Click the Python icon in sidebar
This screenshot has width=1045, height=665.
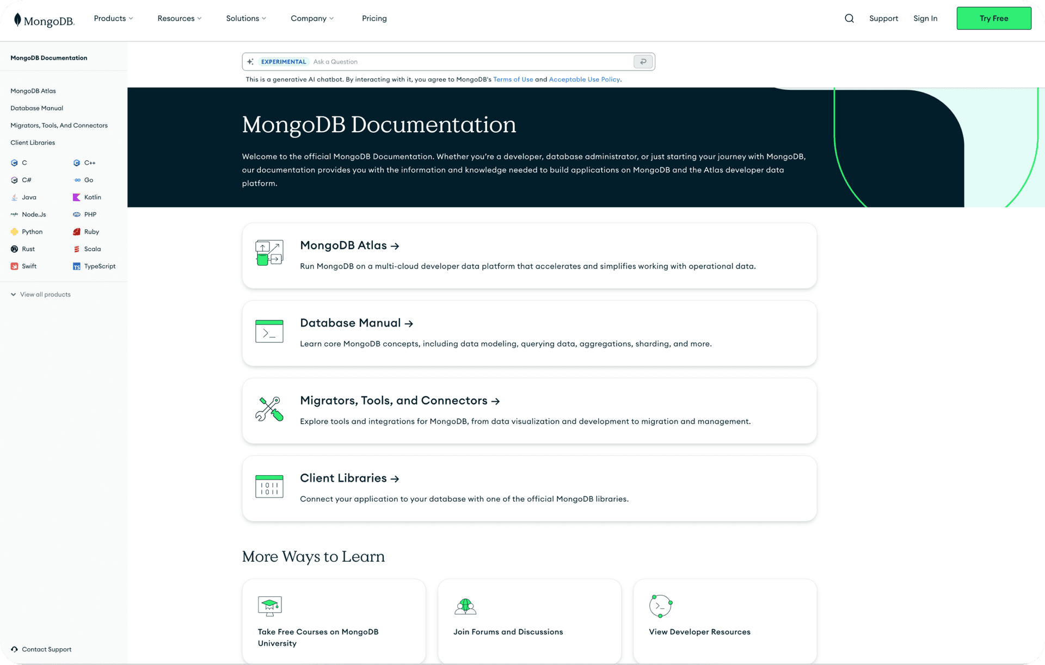click(14, 232)
